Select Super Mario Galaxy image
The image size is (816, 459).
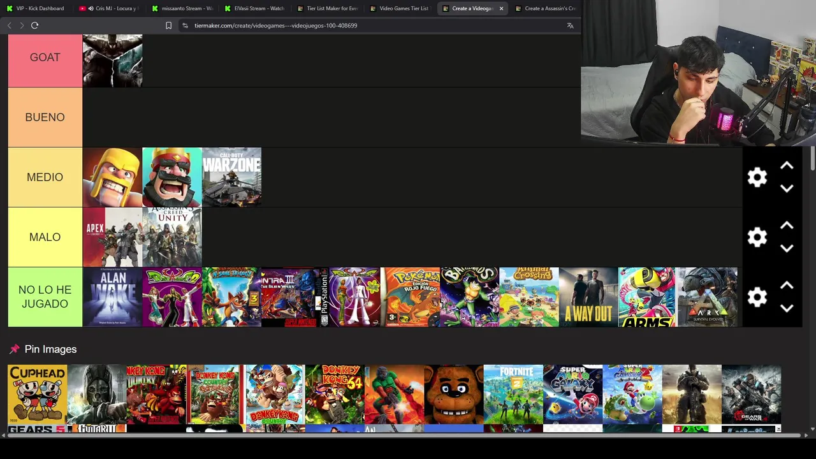click(x=572, y=394)
